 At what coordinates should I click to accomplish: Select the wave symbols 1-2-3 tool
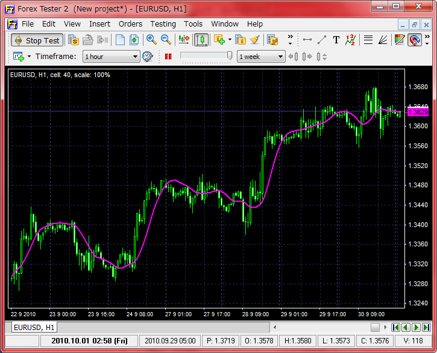point(350,40)
